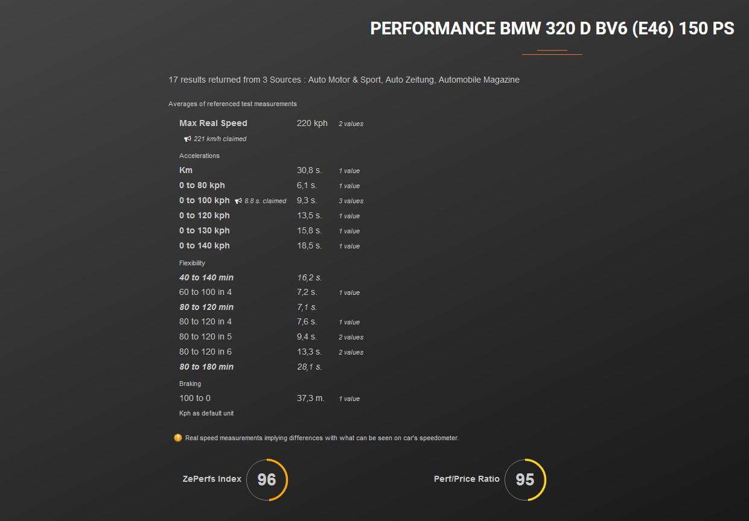Click '1 value' in the 0 to 140 kph row
This screenshot has width=749, height=521.
pos(349,246)
